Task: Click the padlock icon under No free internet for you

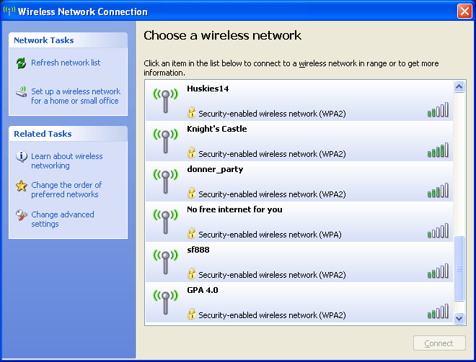Action: point(192,233)
